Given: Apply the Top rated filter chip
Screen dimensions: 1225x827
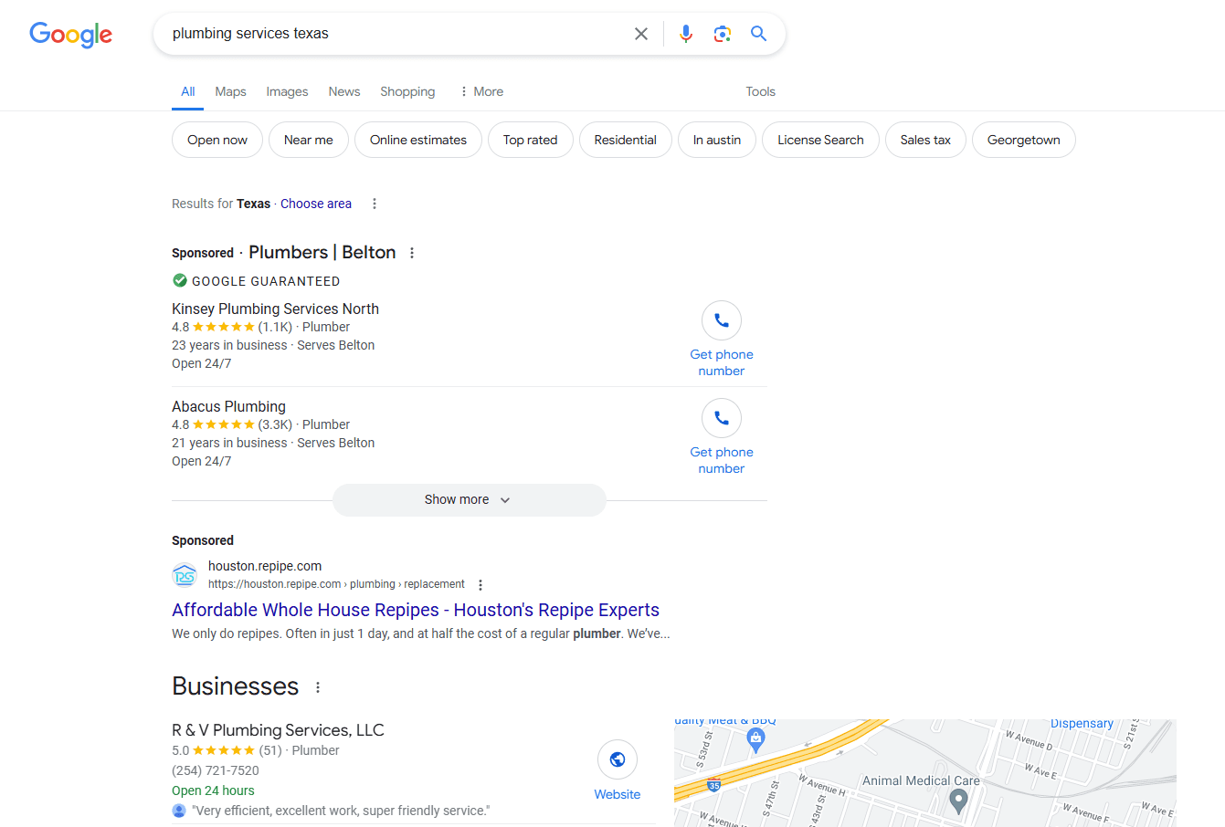Looking at the screenshot, I should 531,140.
